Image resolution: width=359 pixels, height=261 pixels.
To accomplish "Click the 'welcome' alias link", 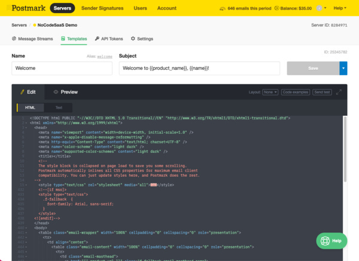I will 105,57.
